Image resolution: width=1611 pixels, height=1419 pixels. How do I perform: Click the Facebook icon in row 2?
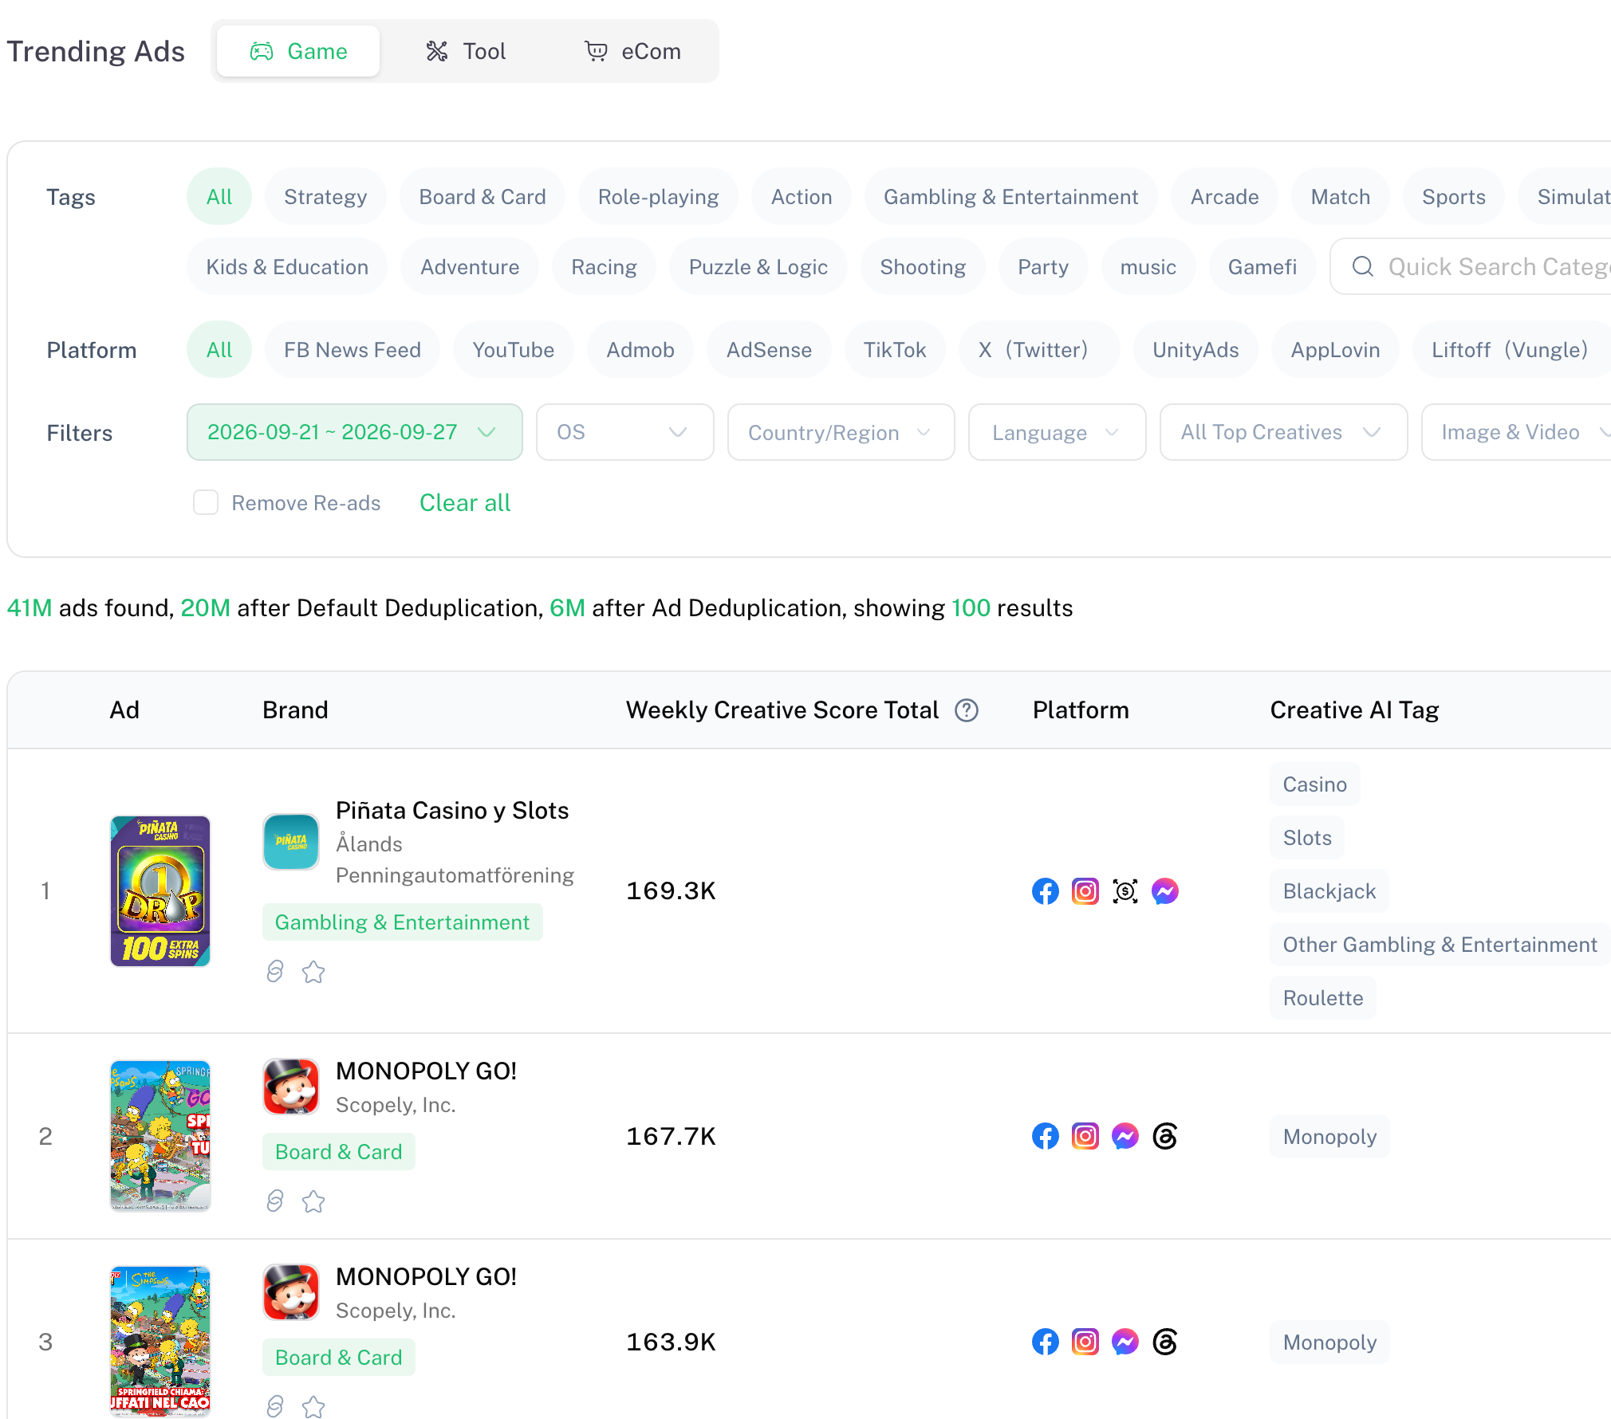coord(1045,1136)
